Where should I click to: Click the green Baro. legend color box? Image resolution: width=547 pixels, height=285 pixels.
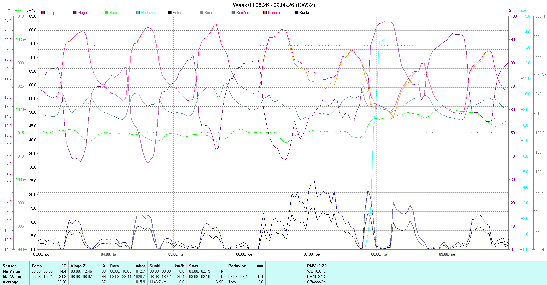pos(106,13)
